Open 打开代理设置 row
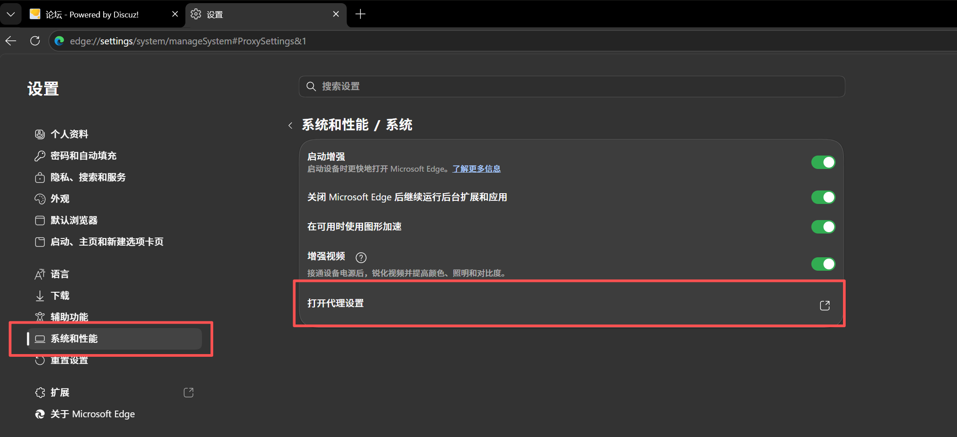Screen dimensions: 957x437 pyautogui.click(x=571, y=304)
